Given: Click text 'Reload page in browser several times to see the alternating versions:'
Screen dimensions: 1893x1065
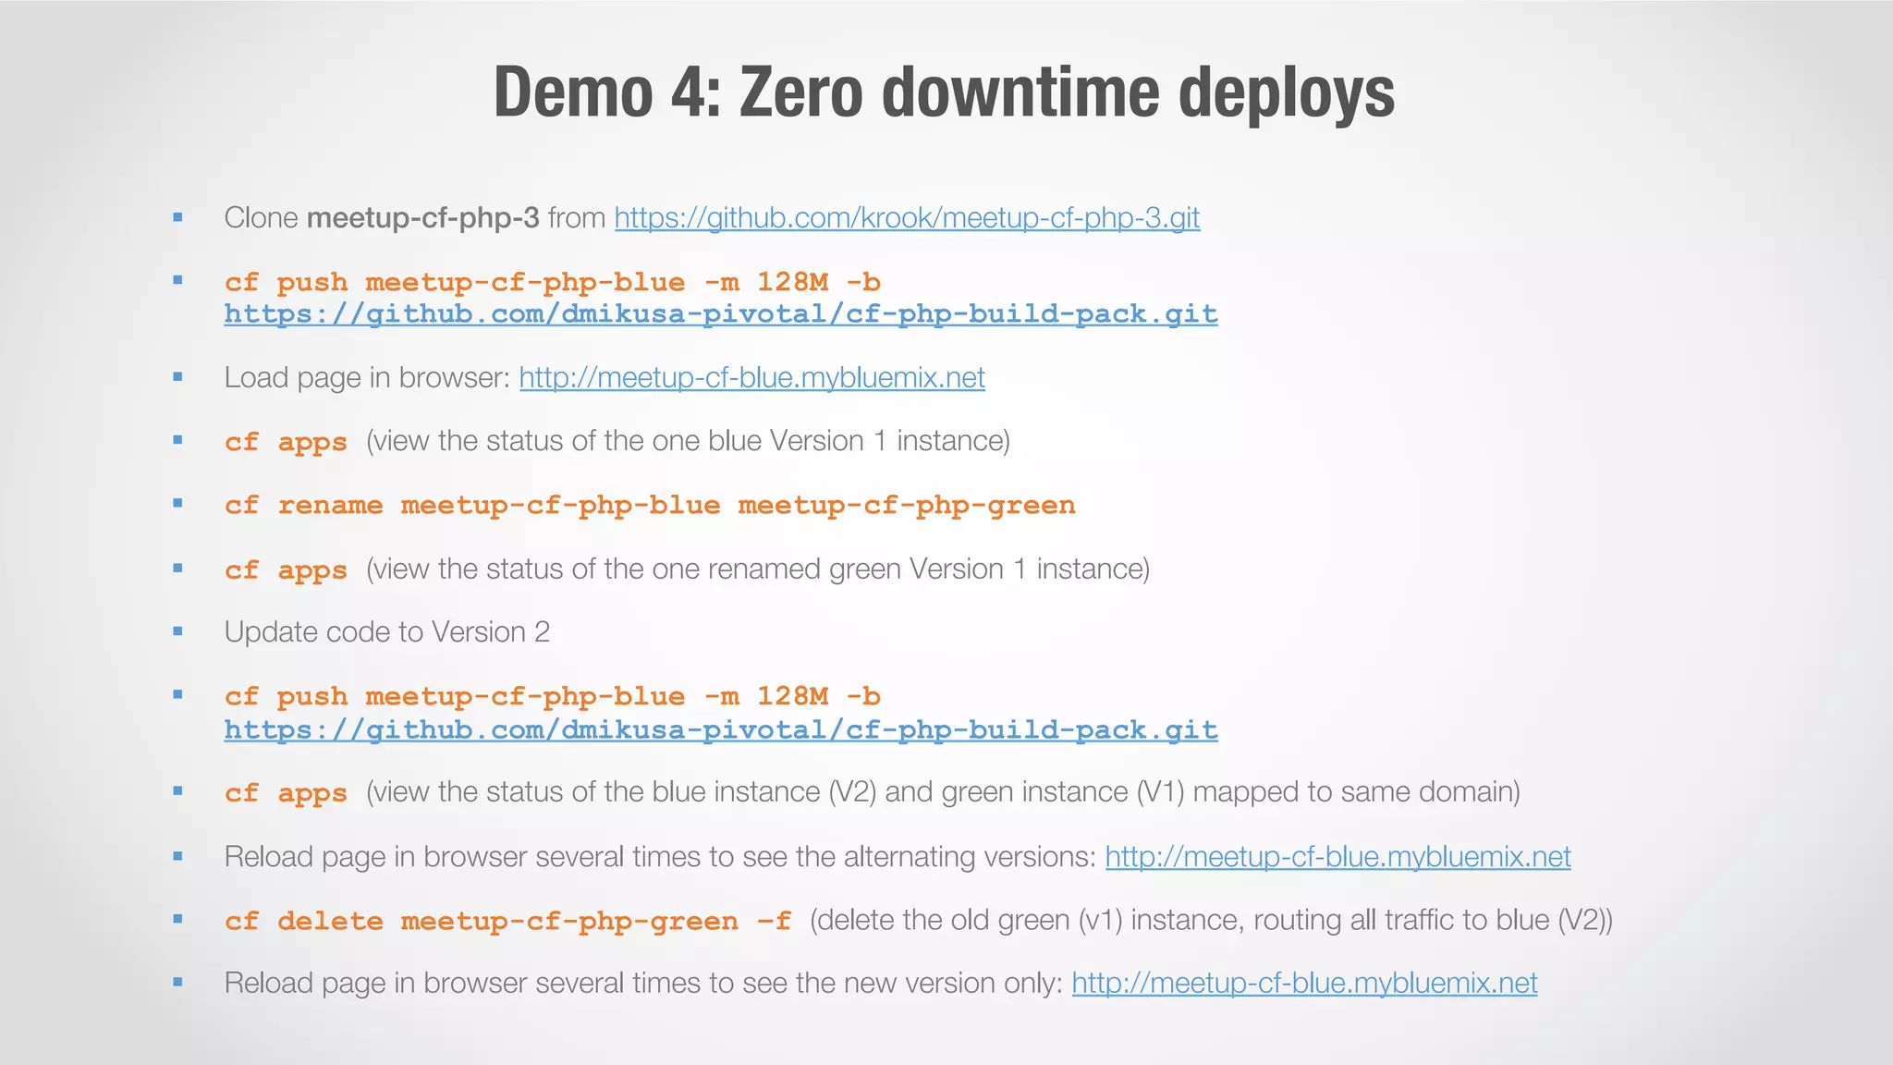Looking at the screenshot, I should (x=661, y=857).
